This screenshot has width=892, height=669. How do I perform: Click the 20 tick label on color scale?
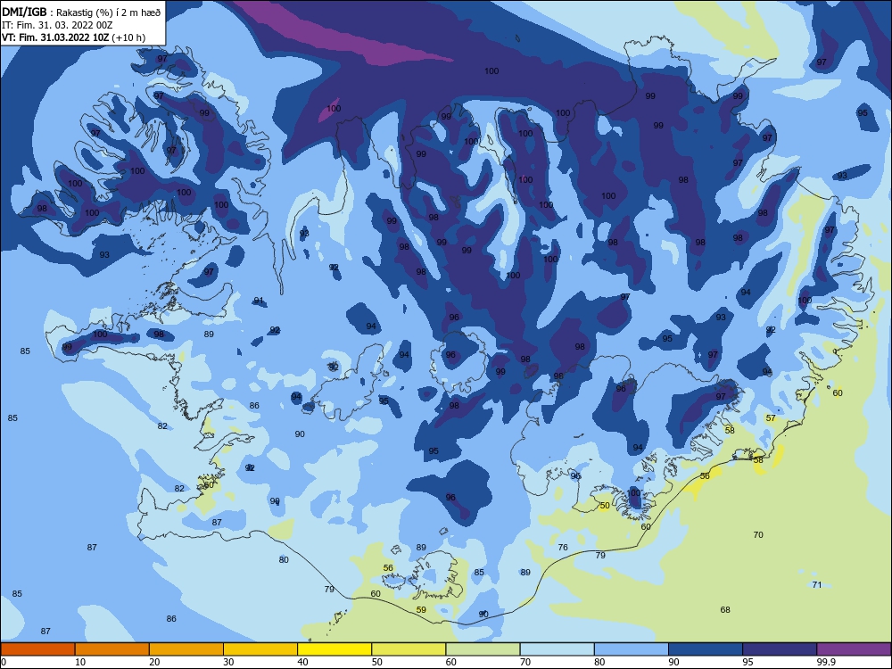click(154, 662)
